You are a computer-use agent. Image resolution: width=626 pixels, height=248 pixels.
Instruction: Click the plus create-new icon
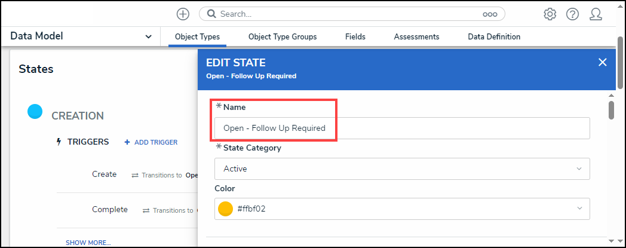[x=183, y=14]
